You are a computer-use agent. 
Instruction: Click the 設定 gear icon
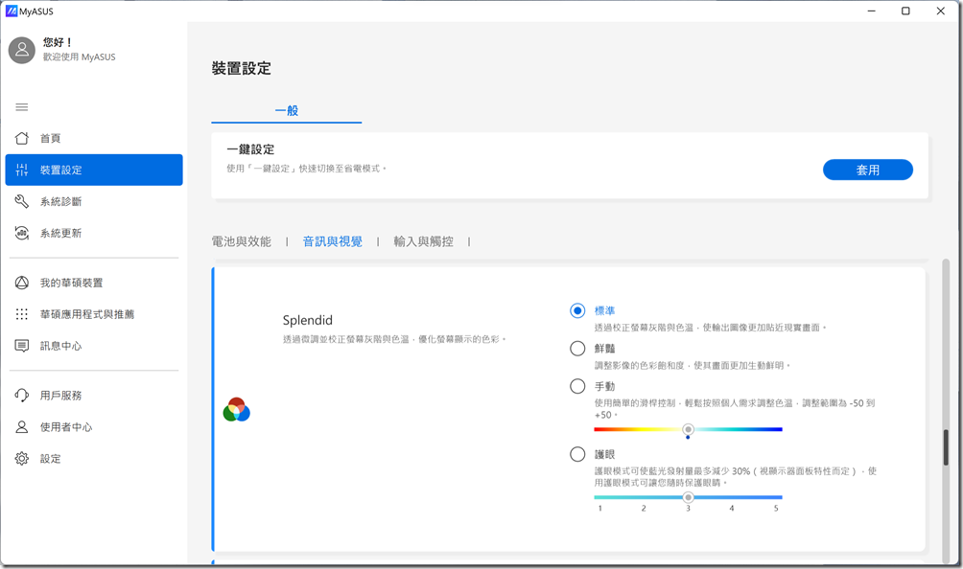(22, 459)
